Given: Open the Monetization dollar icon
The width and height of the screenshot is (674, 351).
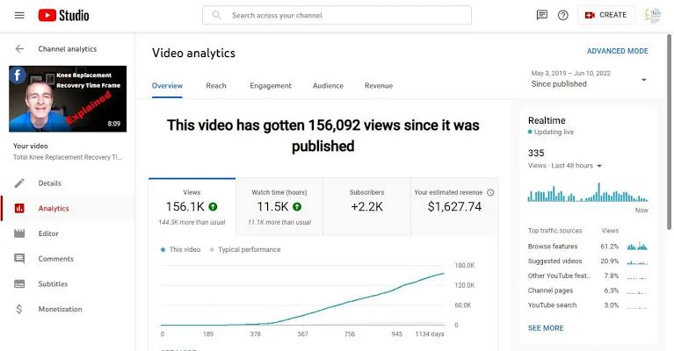Looking at the screenshot, I should point(19,309).
